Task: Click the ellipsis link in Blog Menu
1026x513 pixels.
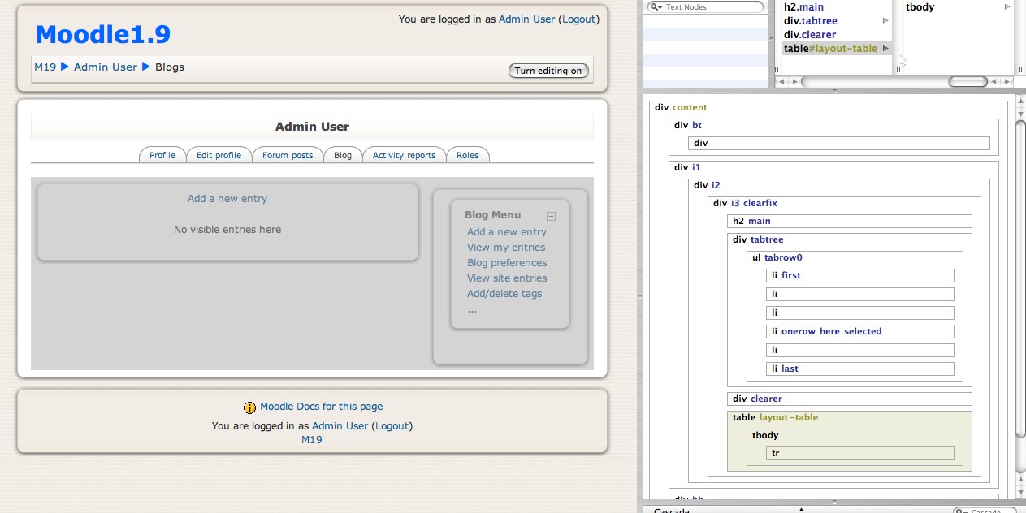Action: 472,310
